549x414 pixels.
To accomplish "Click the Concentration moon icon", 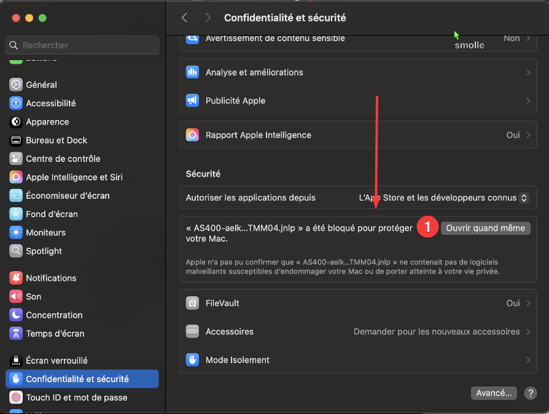I will (16, 315).
